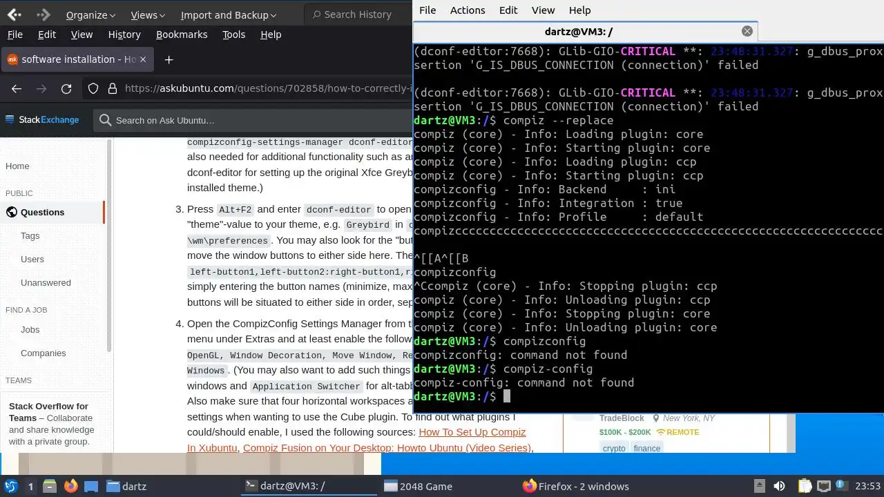The height and width of the screenshot is (497, 884).
Task: Open the Firefox - 2 windows group
Action: coord(588,486)
